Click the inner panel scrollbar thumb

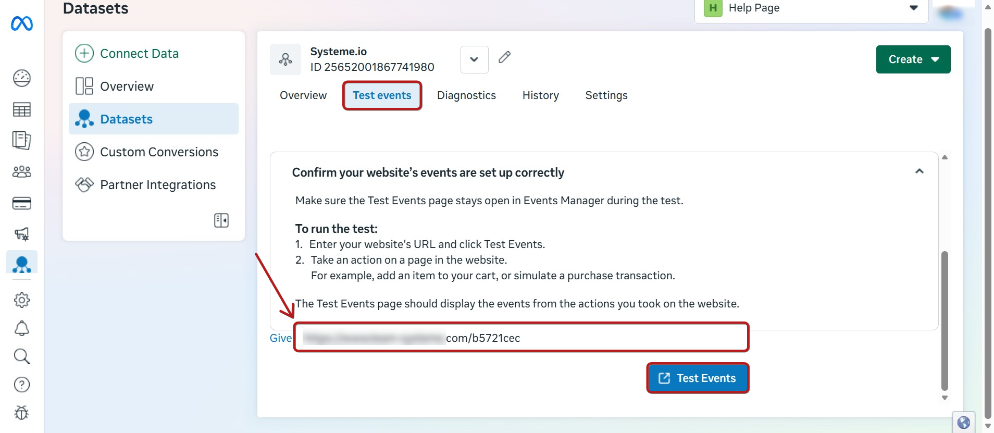pyautogui.click(x=945, y=320)
